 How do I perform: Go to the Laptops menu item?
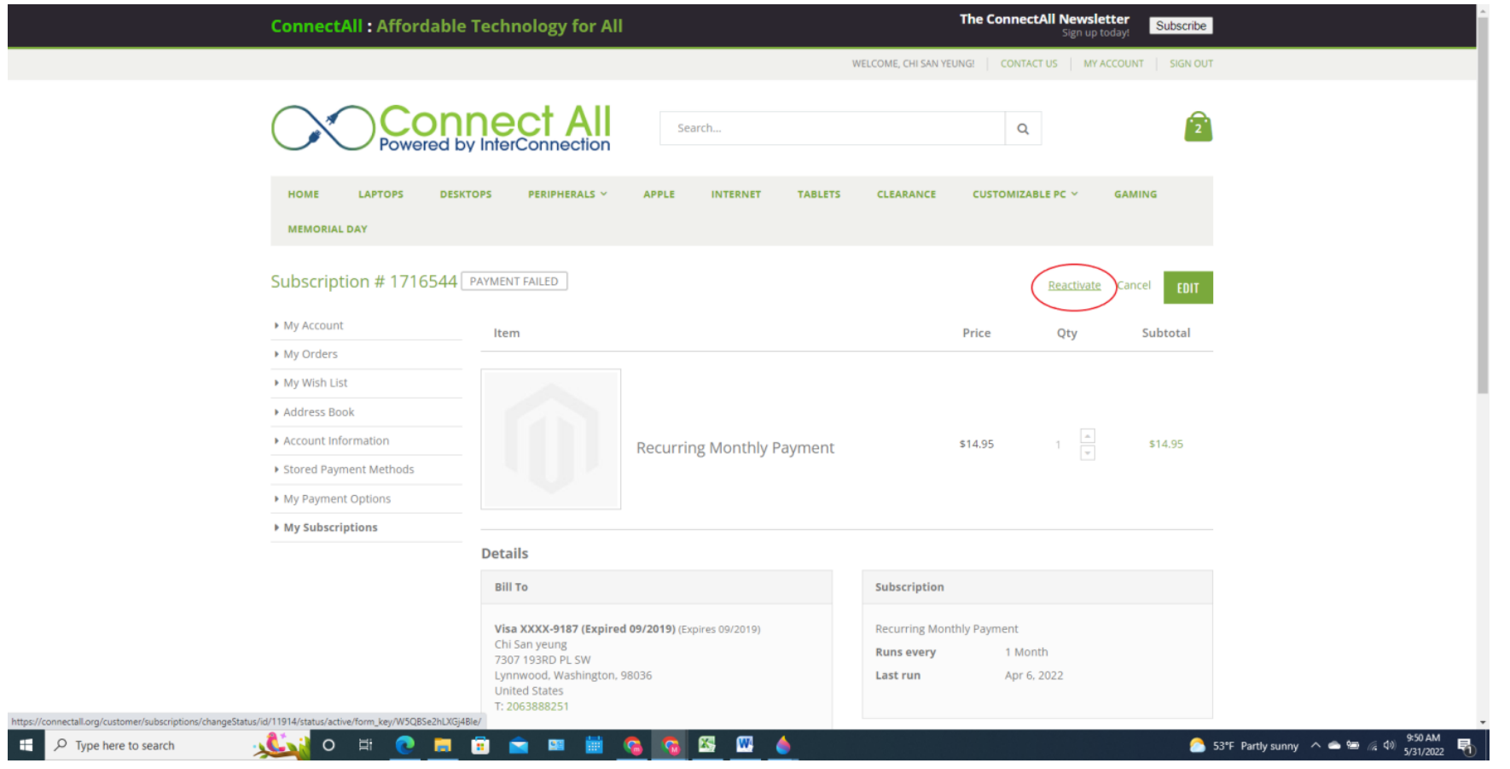[380, 195]
